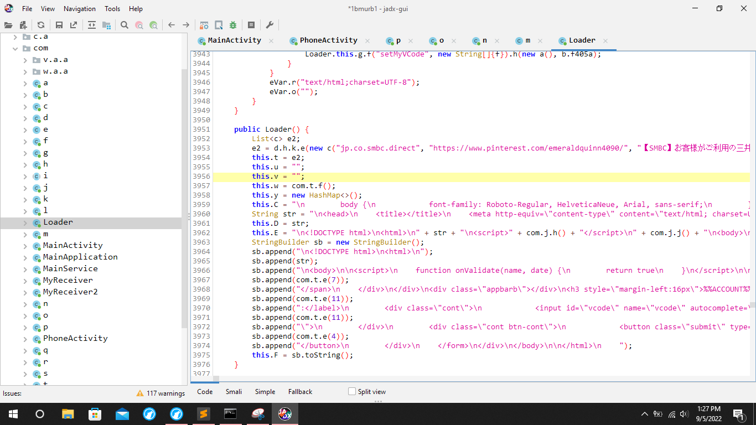Open File Explorer in the taskbar
This screenshot has width=756, height=425.
pos(68,413)
